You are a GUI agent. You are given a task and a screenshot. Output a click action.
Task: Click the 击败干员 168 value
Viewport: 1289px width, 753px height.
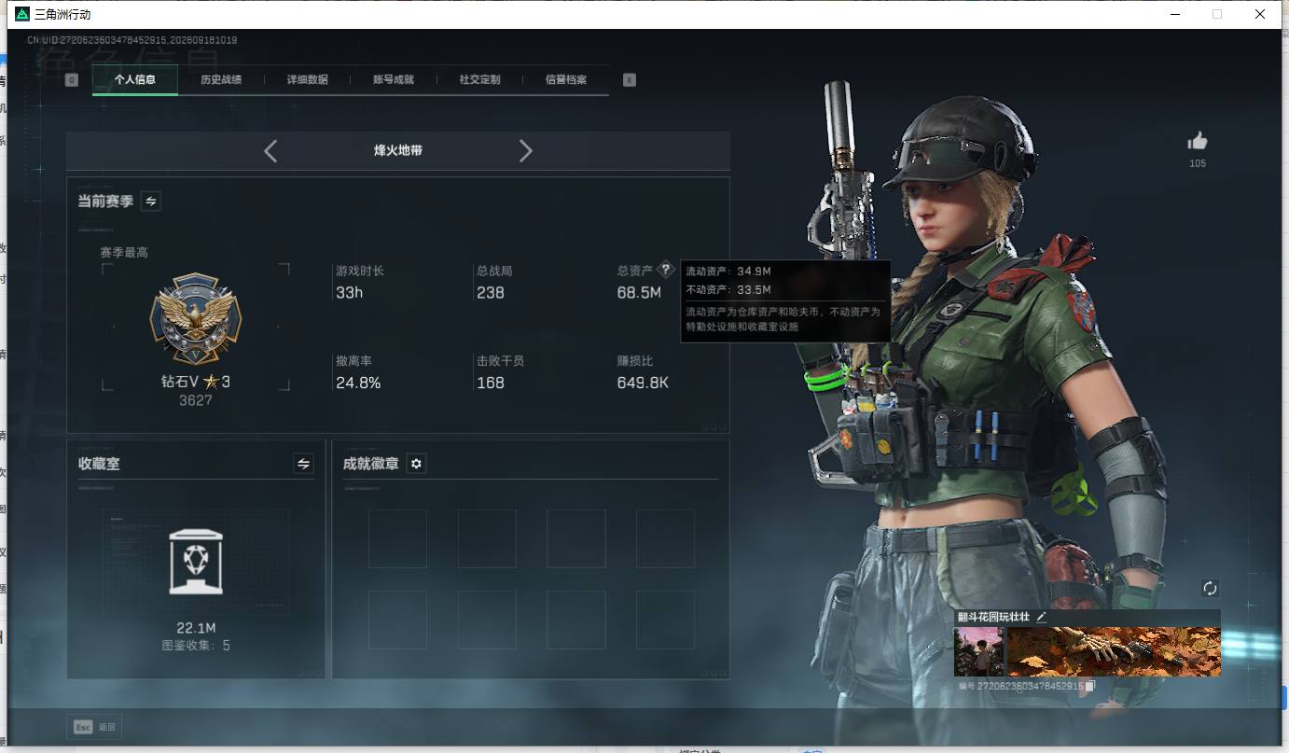pyautogui.click(x=491, y=383)
